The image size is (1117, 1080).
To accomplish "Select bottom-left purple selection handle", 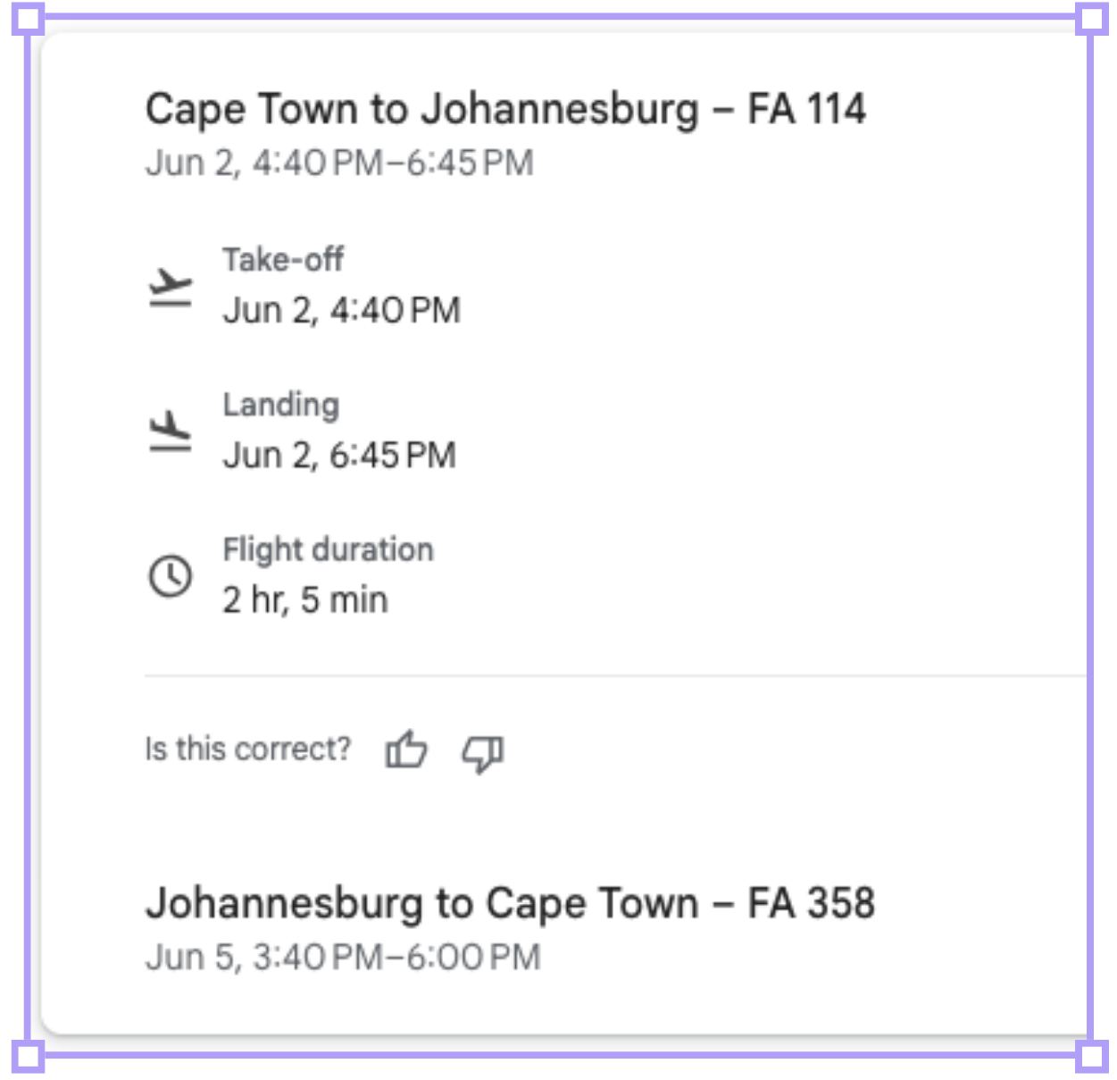I will tap(28, 1056).
